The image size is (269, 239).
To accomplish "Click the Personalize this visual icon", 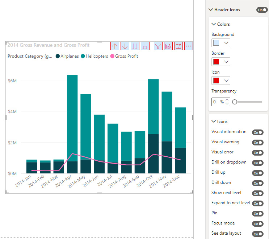I will (168, 46).
